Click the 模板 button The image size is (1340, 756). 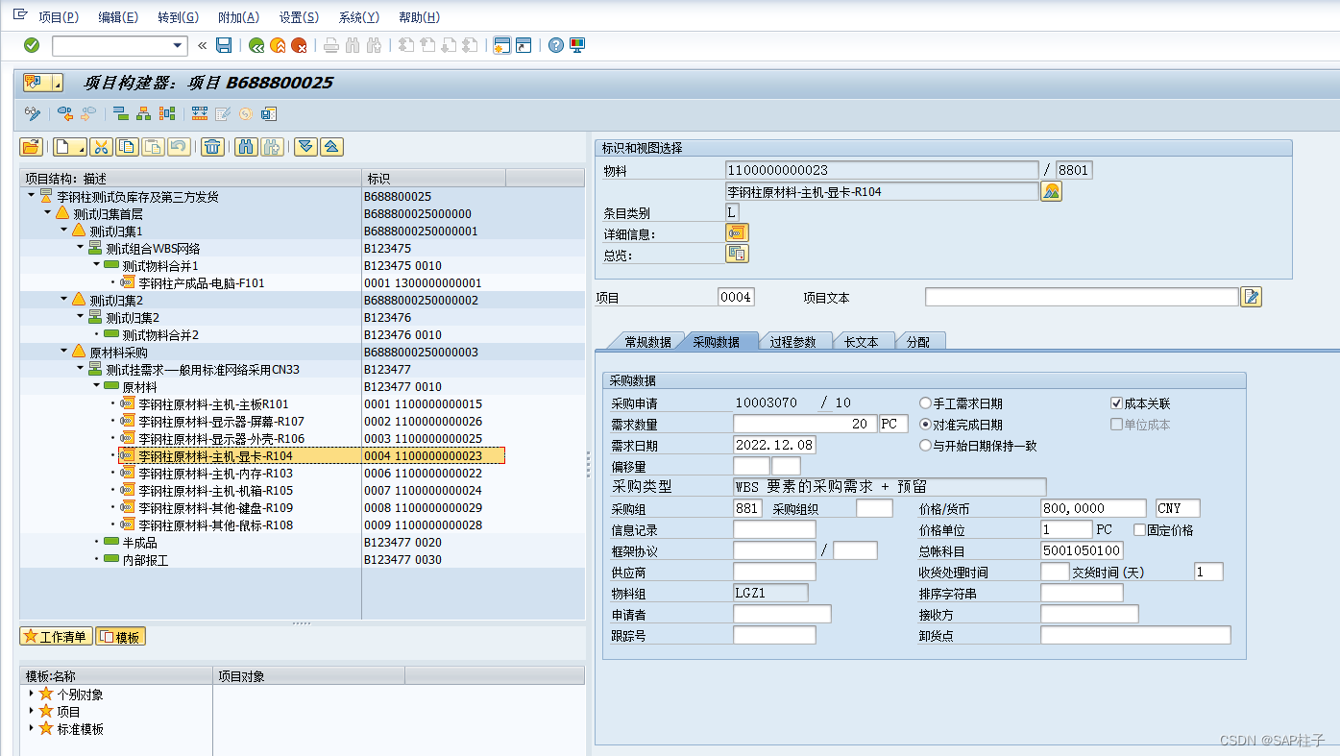[x=120, y=636]
